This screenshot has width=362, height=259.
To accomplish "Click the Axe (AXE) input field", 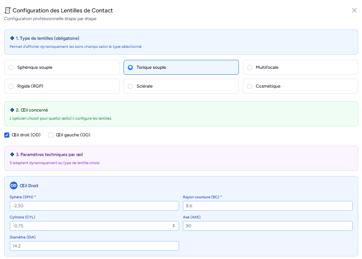I will click(x=268, y=226).
